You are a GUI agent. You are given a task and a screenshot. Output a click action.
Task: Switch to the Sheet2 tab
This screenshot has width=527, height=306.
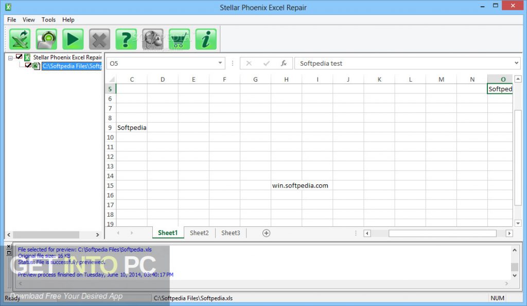pyautogui.click(x=199, y=233)
